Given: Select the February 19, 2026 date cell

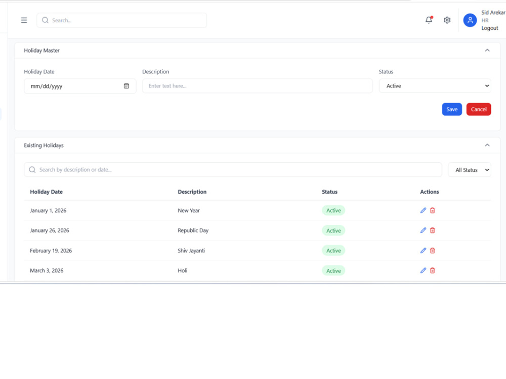Looking at the screenshot, I should pyautogui.click(x=51, y=251).
